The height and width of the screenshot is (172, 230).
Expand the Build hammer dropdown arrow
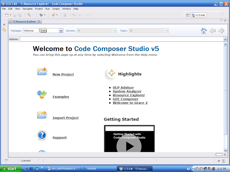[33, 15]
